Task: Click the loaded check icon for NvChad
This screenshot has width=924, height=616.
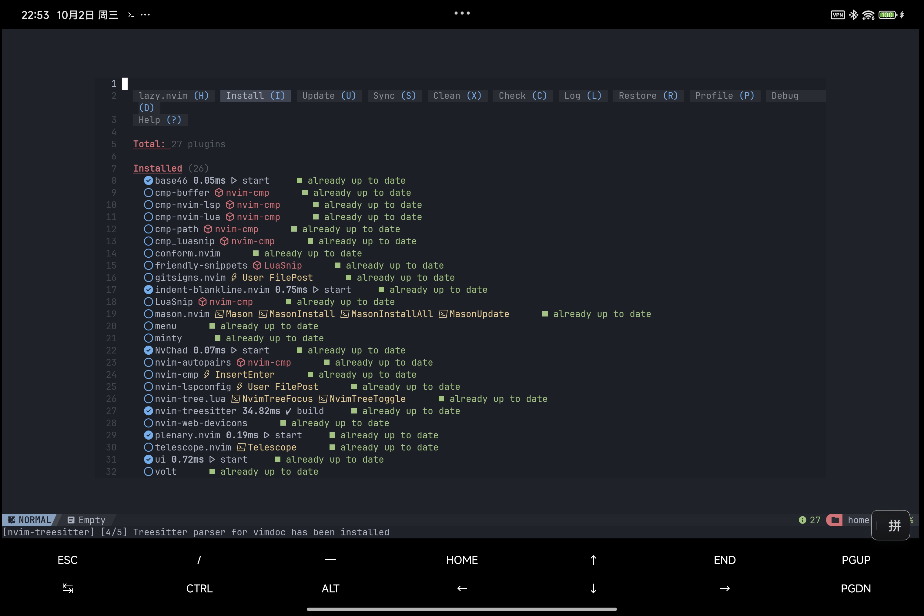Action: coord(149,350)
